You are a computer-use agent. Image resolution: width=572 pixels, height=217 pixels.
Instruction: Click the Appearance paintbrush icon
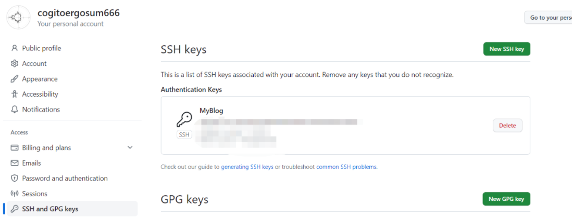(x=15, y=79)
